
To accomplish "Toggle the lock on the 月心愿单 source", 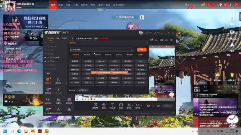I will pos(48,58).
